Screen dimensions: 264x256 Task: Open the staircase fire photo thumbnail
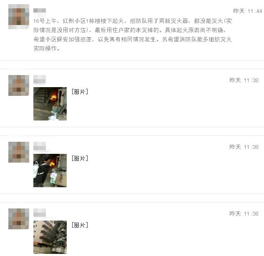point(50,104)
